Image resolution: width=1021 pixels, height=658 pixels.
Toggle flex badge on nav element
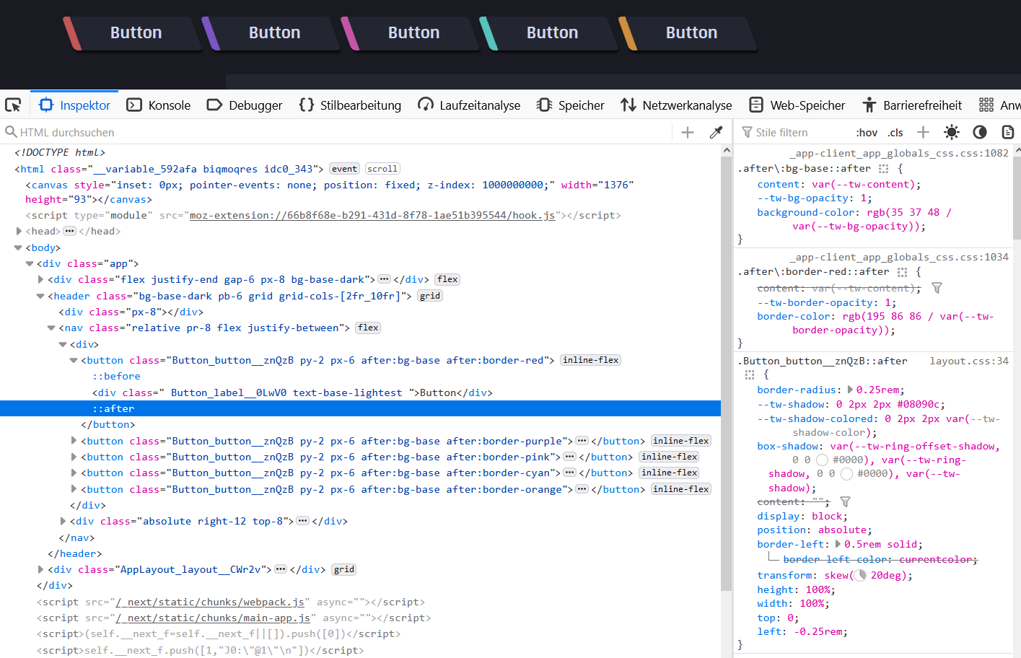[368, 328]
